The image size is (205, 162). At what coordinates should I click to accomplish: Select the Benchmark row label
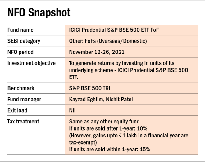[21, 88]
